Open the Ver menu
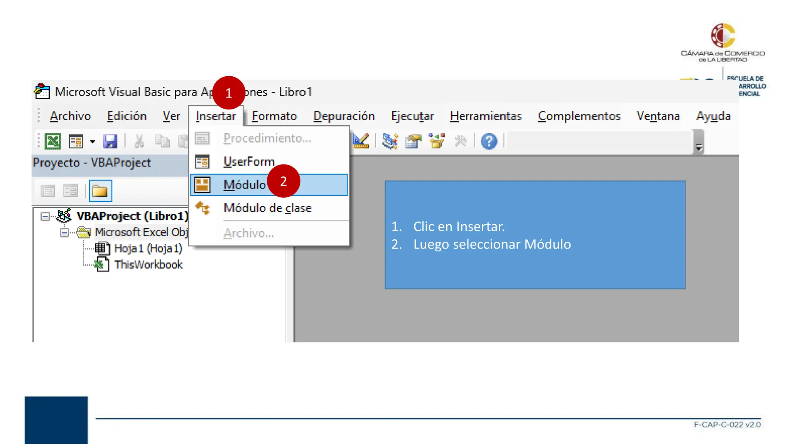The height and width of the screenshot is (444, 790). coord(171,116)
